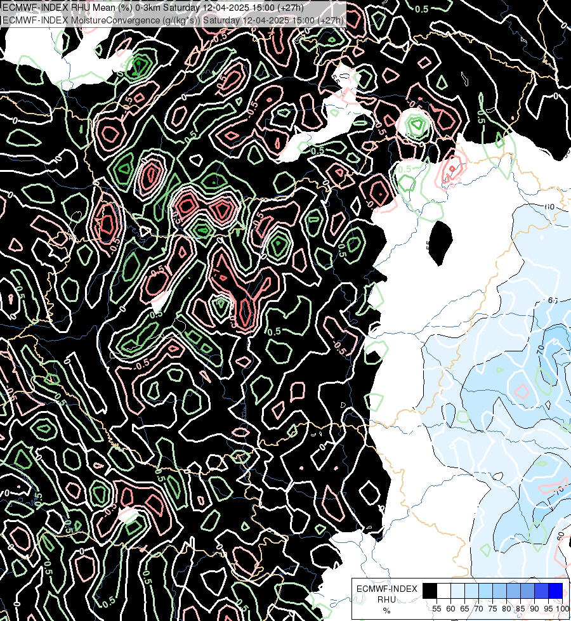
Task: Click the darkest blue 95–100 legend swatch
Action: point(556,591)
